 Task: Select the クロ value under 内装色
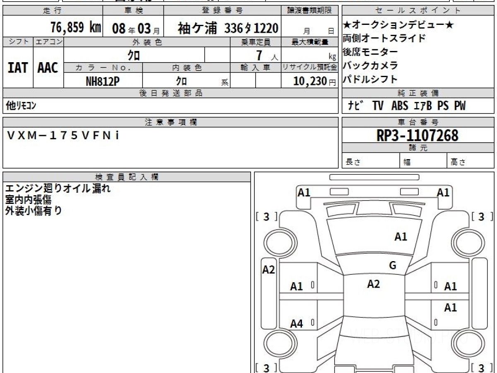(x=181, y=81)
